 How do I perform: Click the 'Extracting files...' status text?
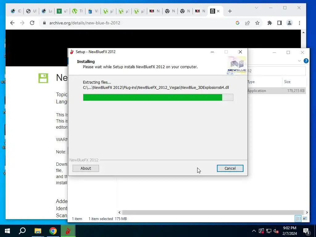pyautogui.click(x=97, y=82)
